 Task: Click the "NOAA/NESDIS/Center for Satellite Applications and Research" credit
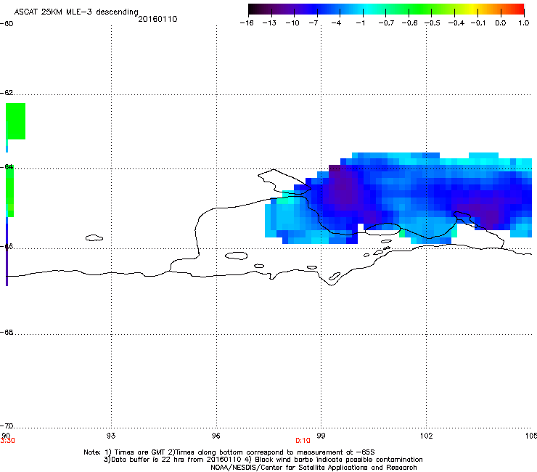coord(313,468)
